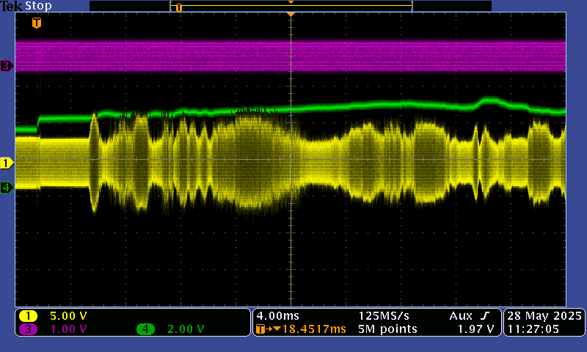Click the green channel 4 ground marker
Viewport: 587px width, 352px height.
[x=7, y=188]
